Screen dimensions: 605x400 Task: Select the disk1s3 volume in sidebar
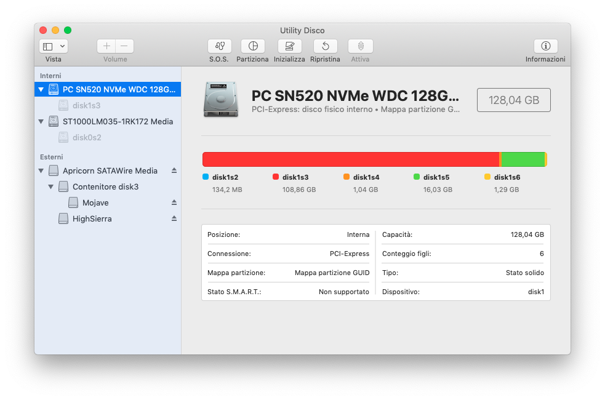coord(108,105)
